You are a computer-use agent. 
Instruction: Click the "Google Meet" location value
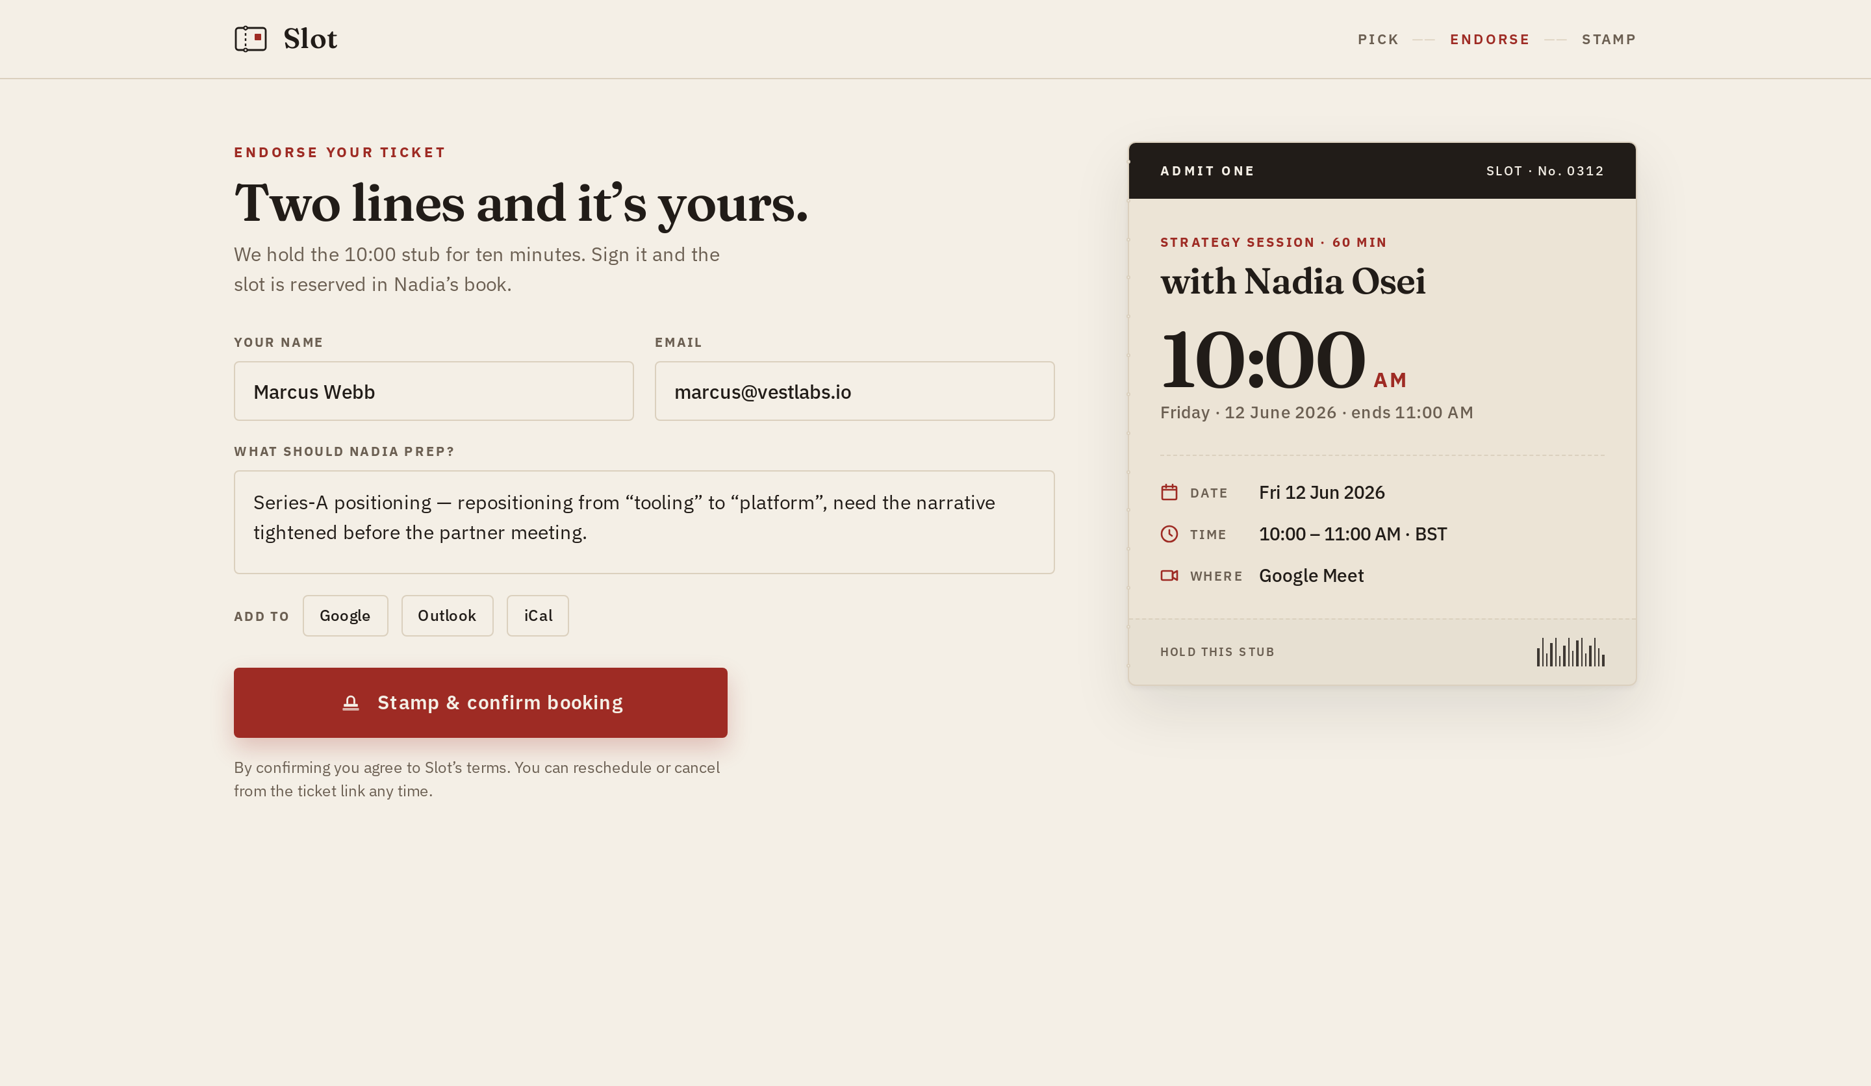point(1311,575)
